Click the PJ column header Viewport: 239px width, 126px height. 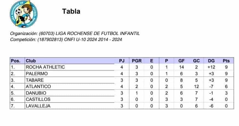click(x=122, y=61)
